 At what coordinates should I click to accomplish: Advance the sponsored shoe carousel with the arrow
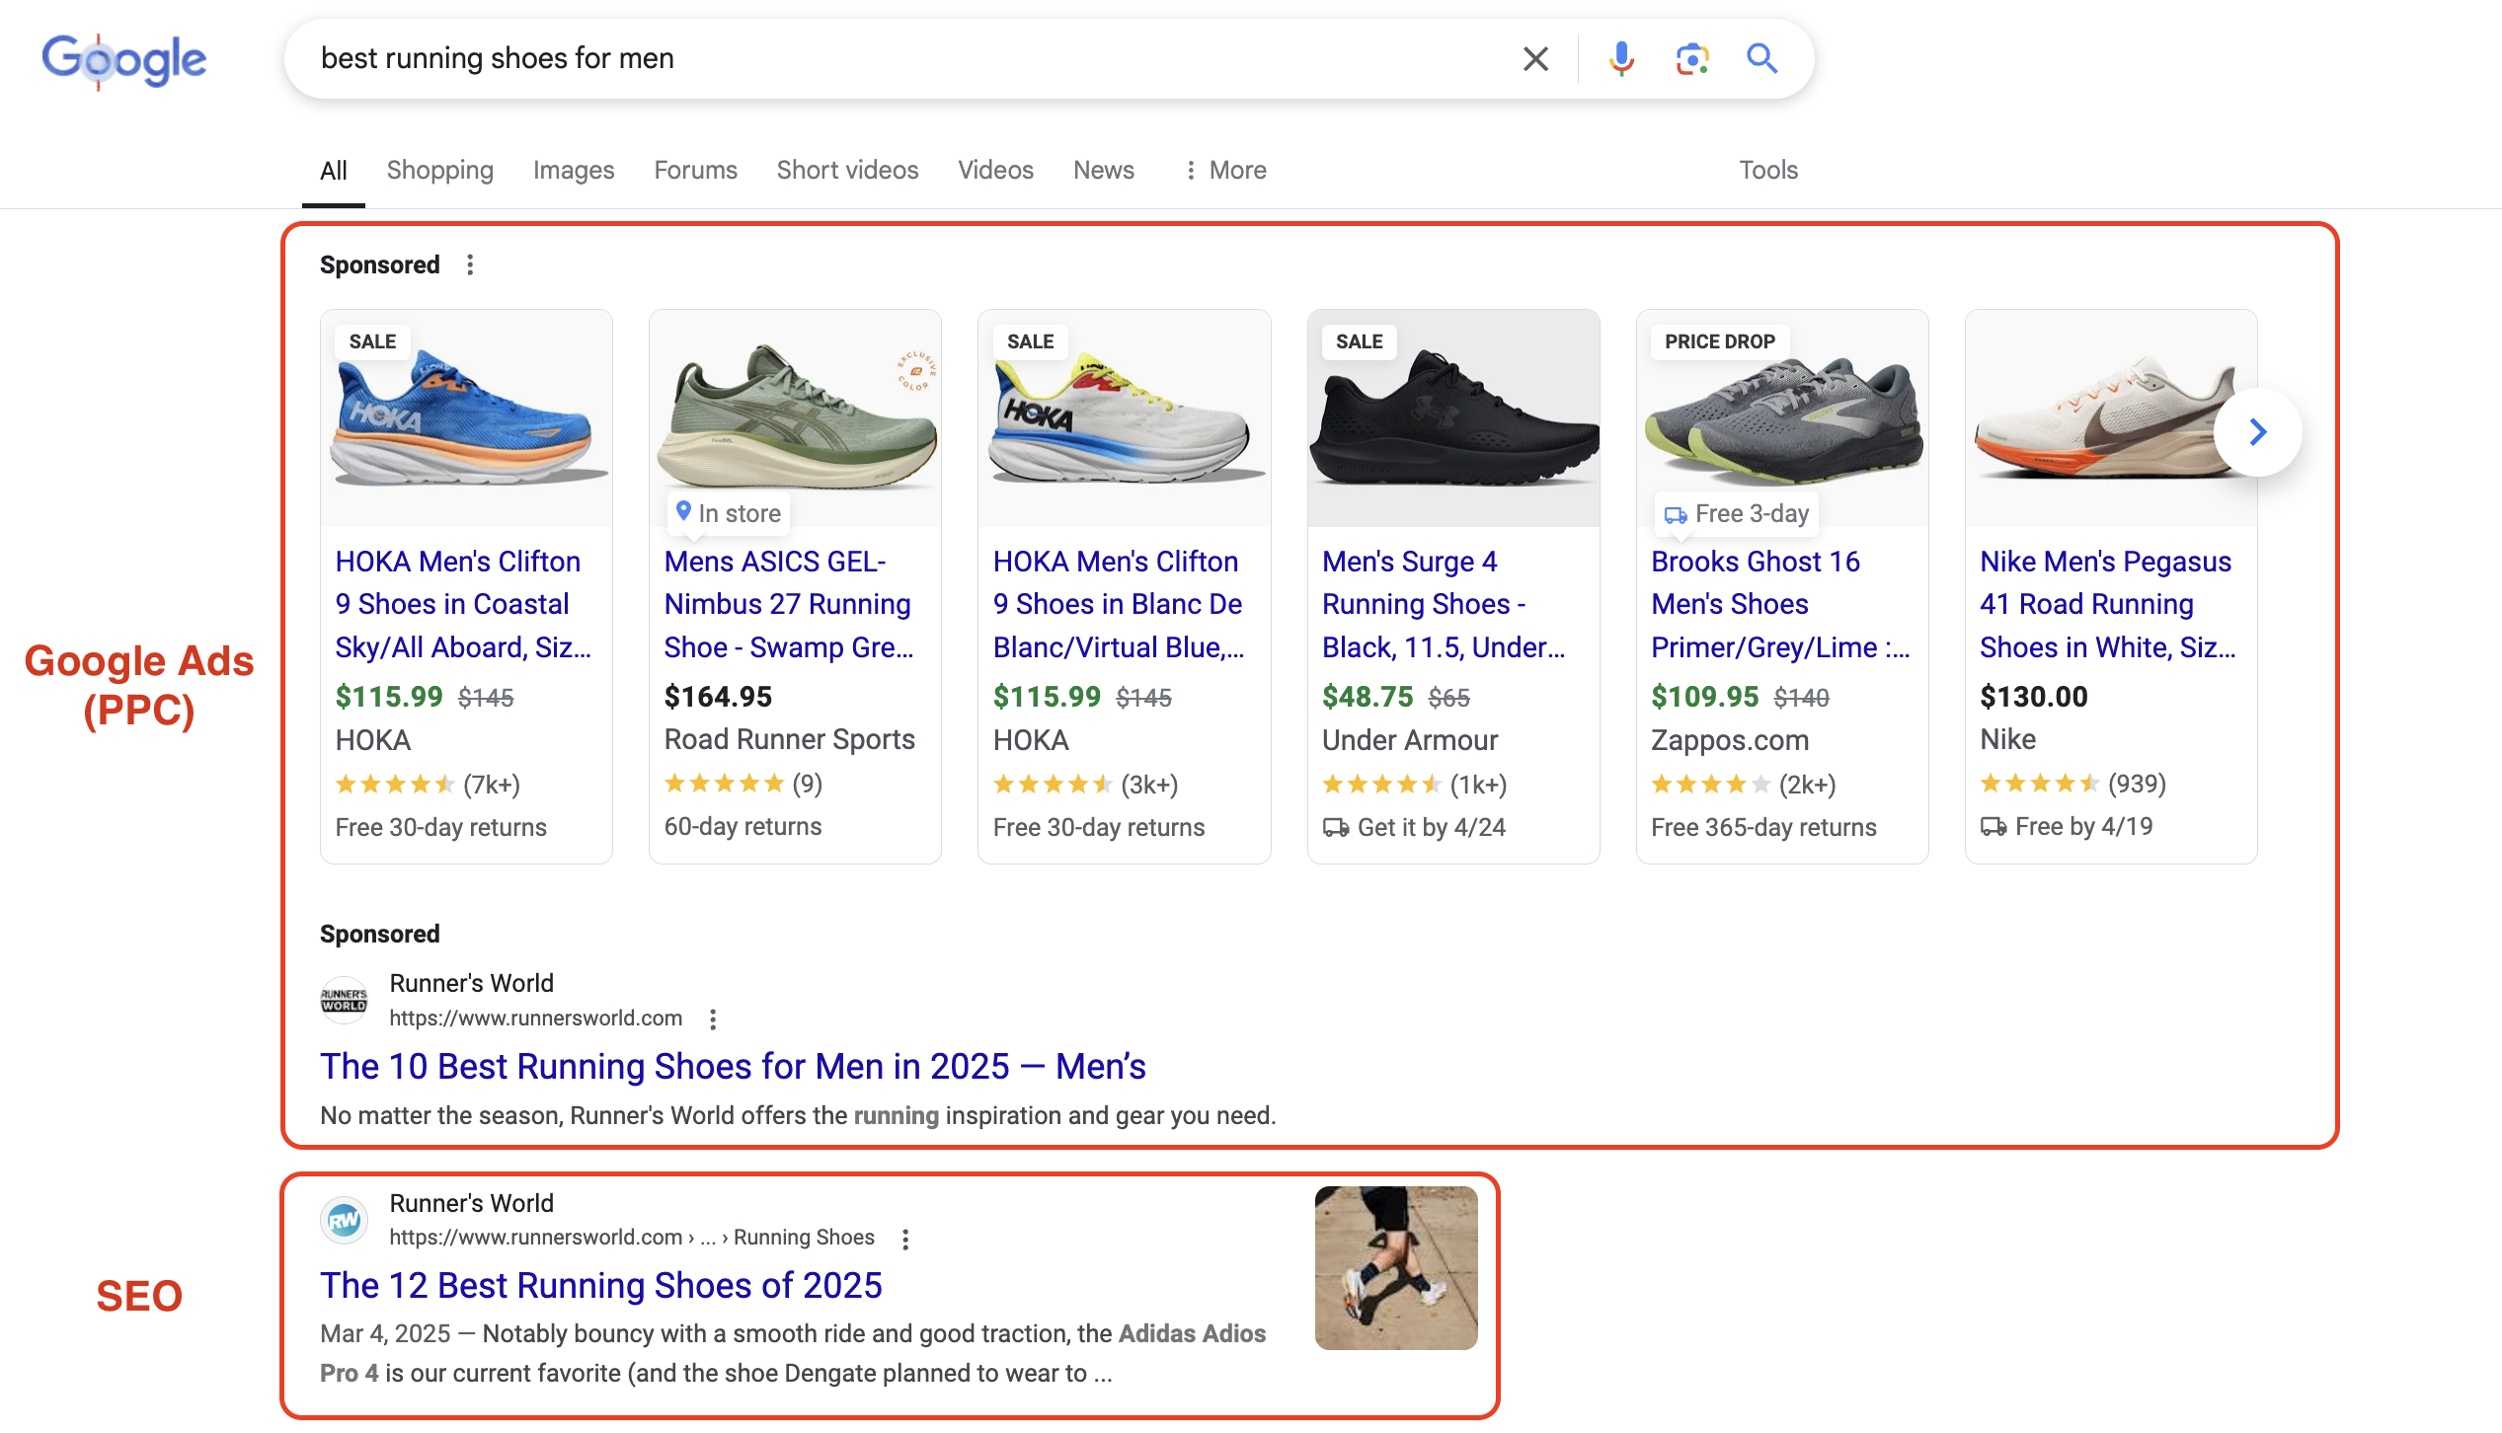[x=2257, y=431]
